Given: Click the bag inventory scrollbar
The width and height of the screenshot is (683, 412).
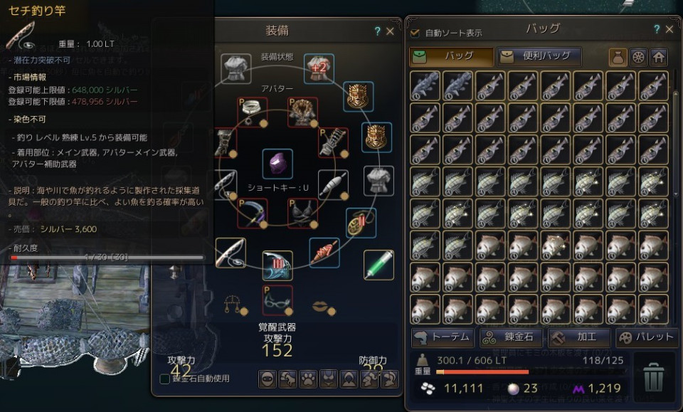Looking at the screenshot, I should (675, 135).
